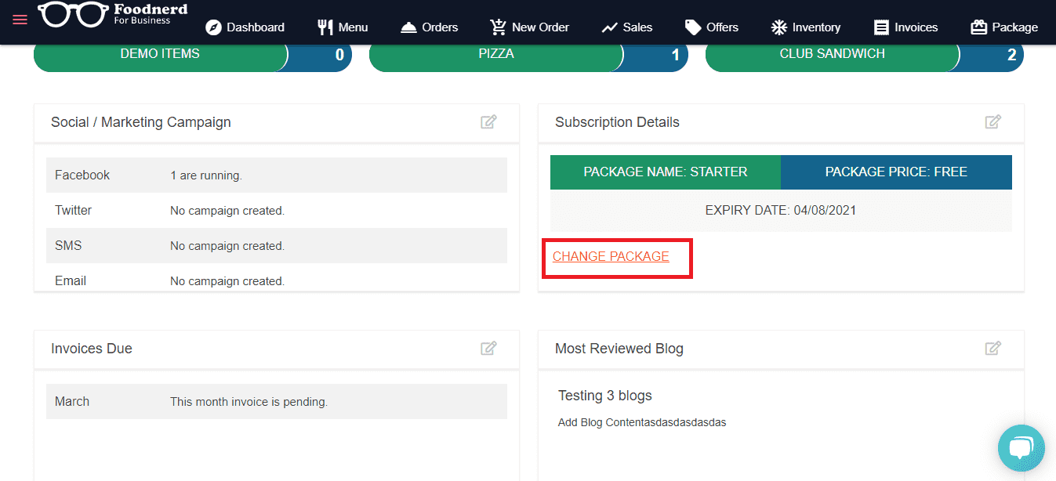The width and height of the screenshot is (1056, 481).
Task: Edit the Invoices Due panel
Action: [488, 349]
